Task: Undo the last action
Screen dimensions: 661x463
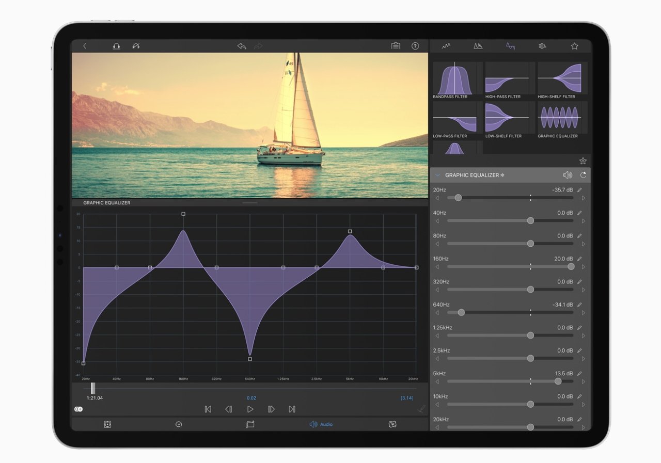Action: [x=242, y=46]
